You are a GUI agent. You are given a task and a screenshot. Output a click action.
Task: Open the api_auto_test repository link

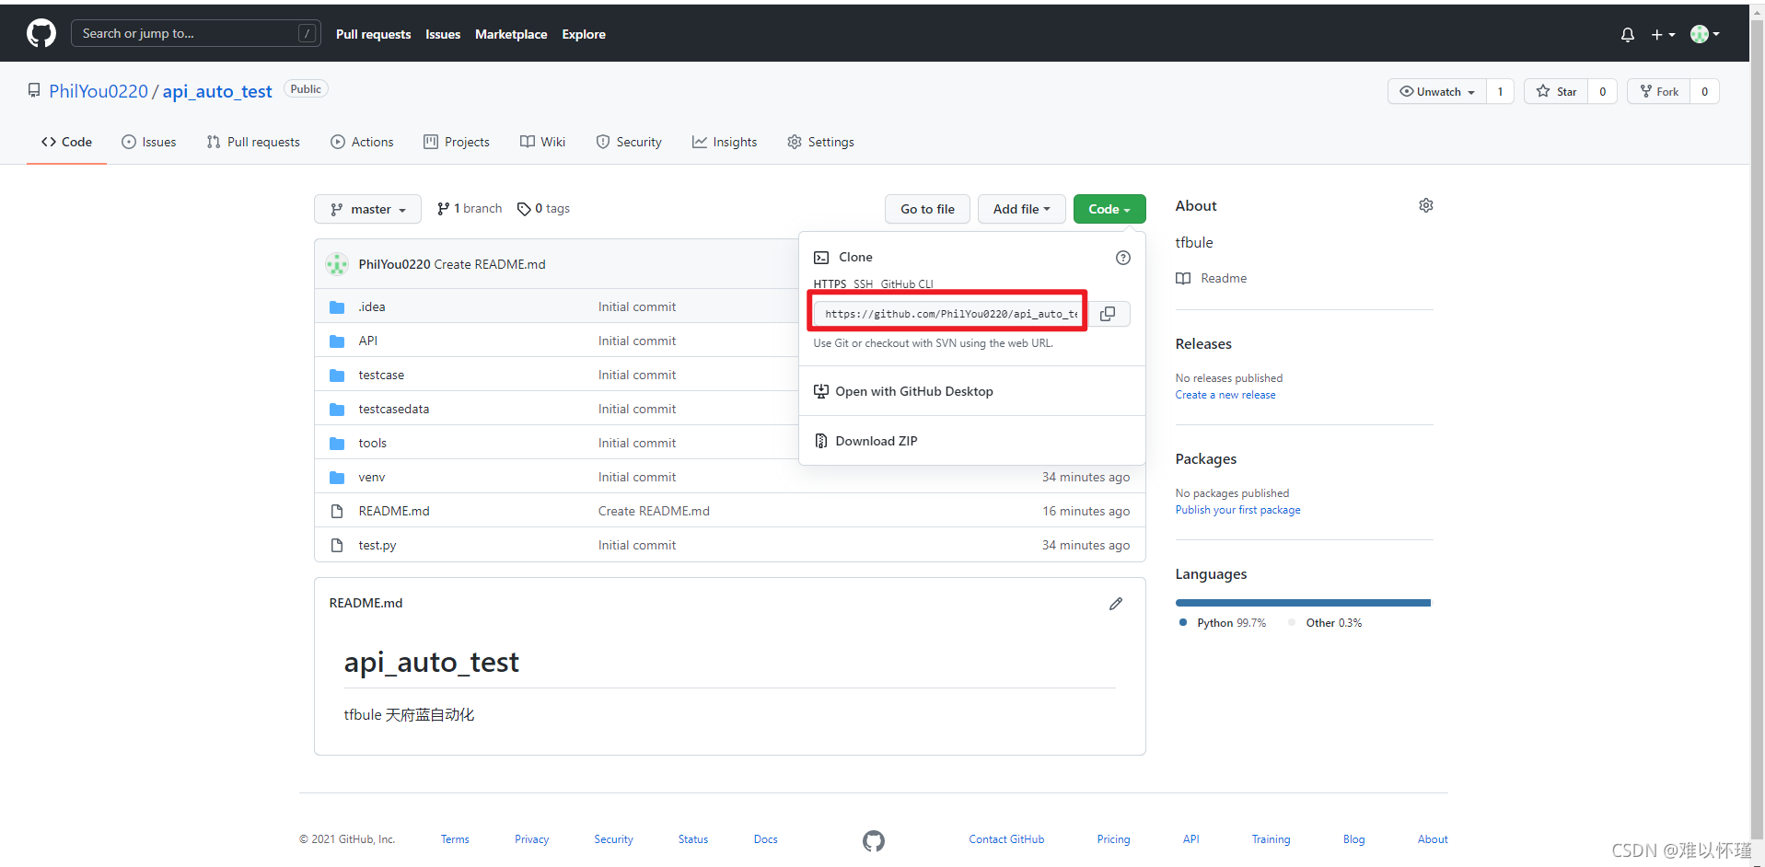coord(217,91)
